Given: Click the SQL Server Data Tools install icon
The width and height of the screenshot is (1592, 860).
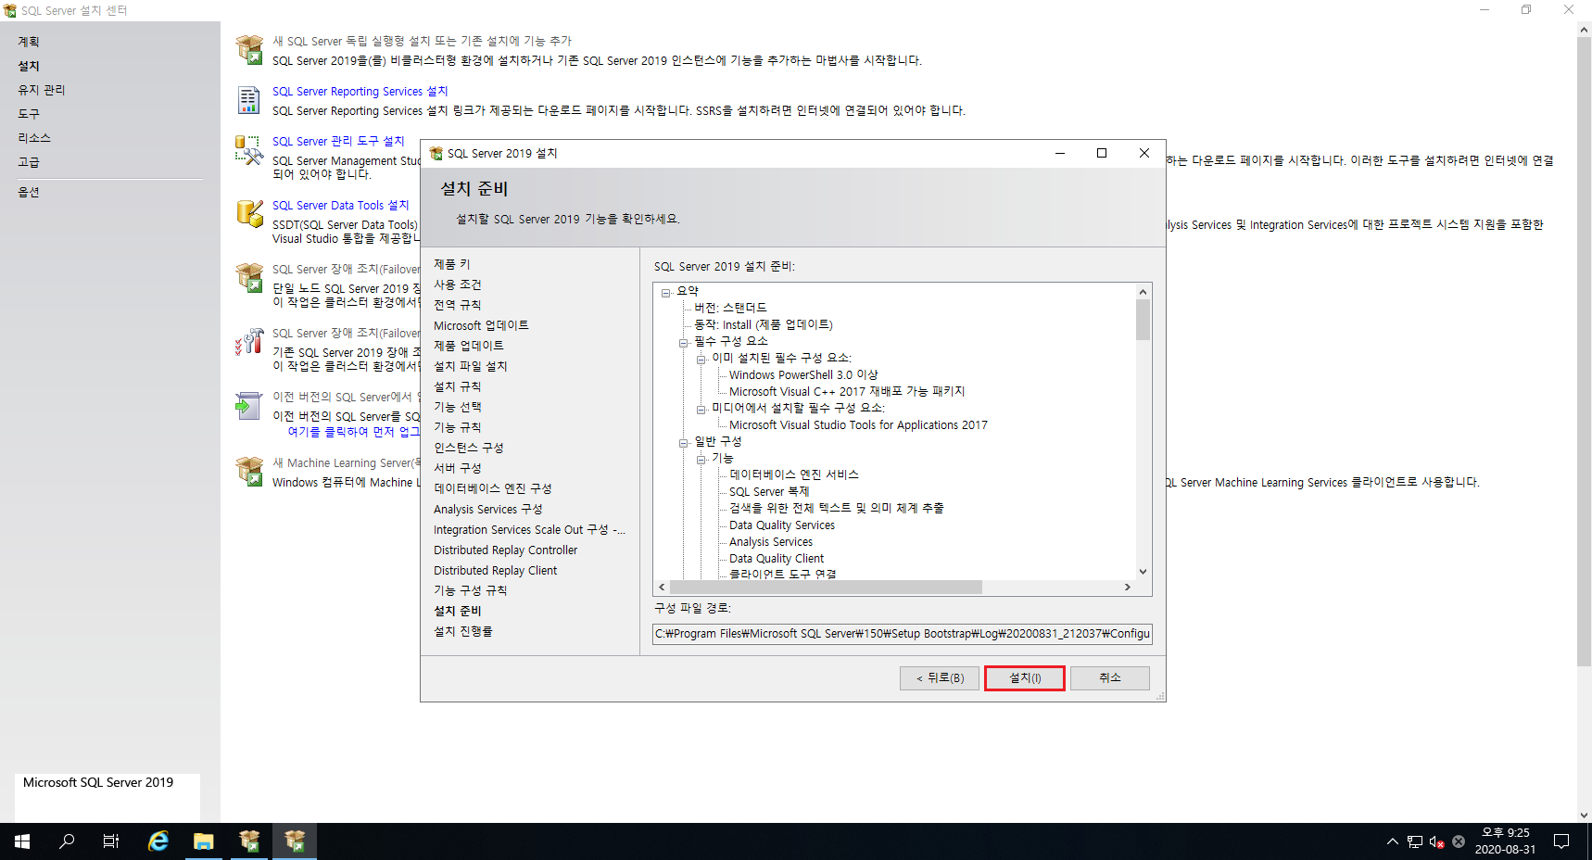Looking at the screenshot, I should 249,214.
